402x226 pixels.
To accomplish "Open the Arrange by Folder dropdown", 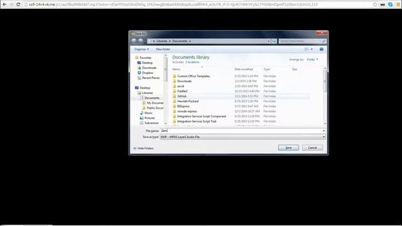I will pyautogui.click(x=313, y=60).
